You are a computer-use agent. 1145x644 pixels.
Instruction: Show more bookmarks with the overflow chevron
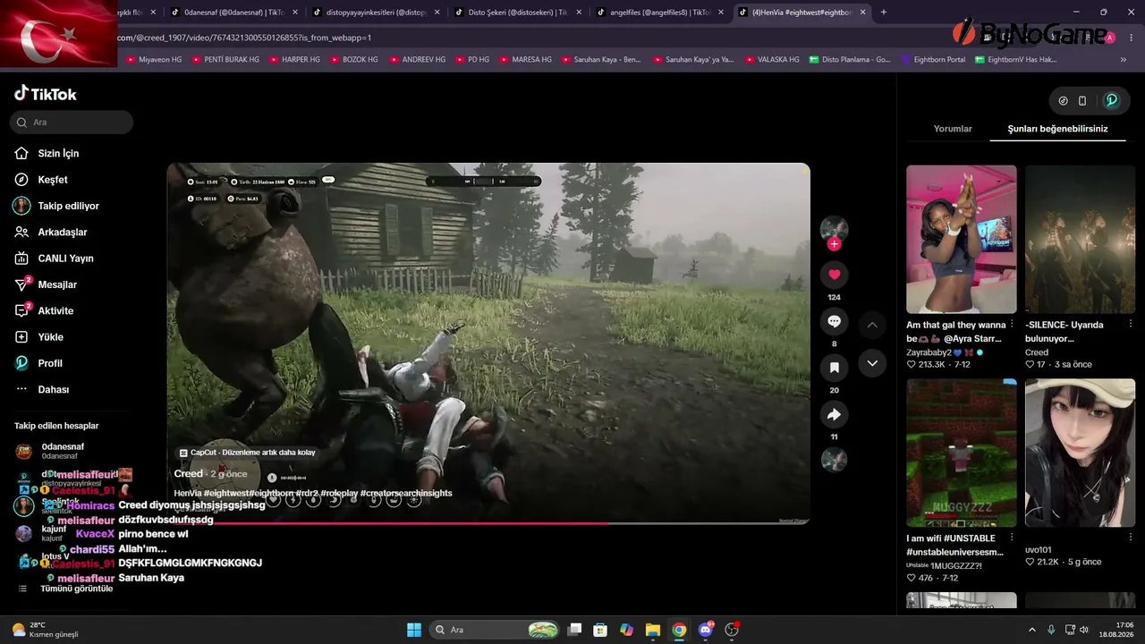(1124, 60)
